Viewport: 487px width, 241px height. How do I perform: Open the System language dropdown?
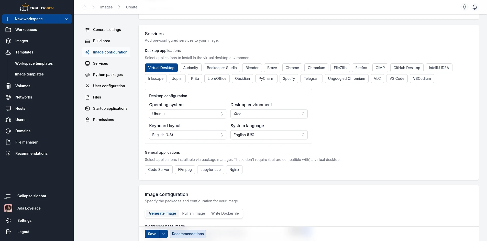(269, 135)
